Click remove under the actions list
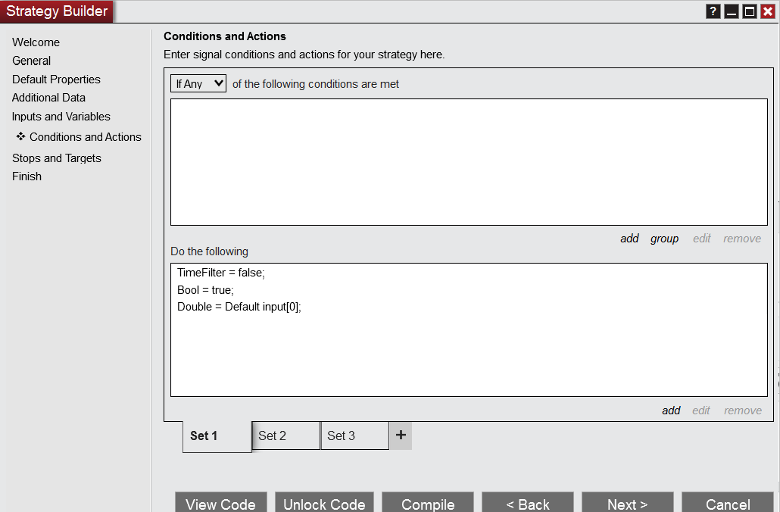This screenshot has width=780, height=512. point(743,411)
